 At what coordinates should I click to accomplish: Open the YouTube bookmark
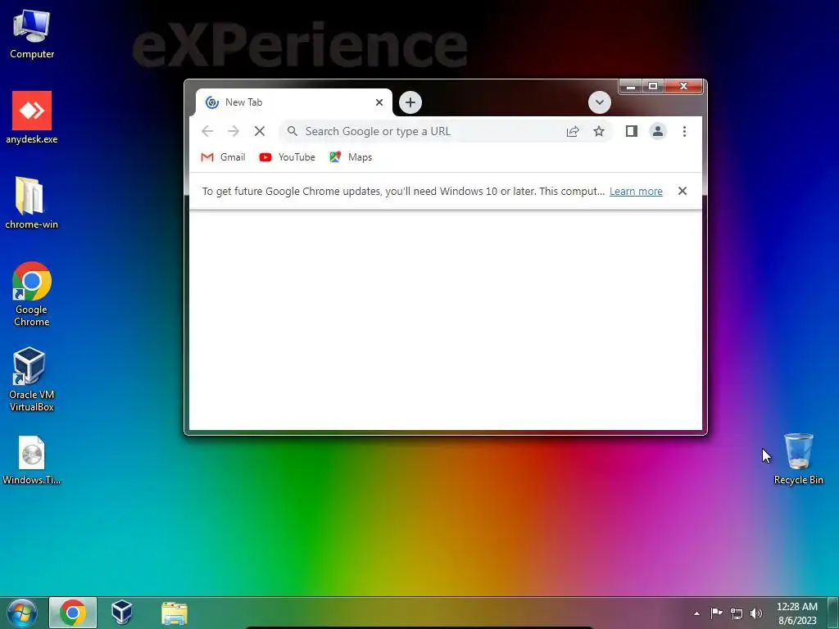pyautogui.click(x=287, y=157)
